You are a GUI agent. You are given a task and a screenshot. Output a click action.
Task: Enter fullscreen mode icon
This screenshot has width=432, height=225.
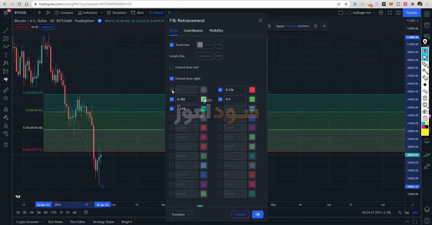tap(390, 13)
